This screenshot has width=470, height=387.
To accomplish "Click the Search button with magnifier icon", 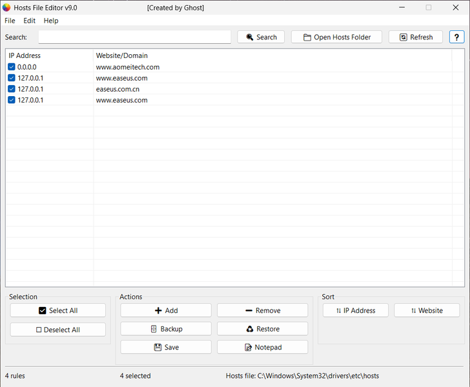I will click(x=261, y=37).
